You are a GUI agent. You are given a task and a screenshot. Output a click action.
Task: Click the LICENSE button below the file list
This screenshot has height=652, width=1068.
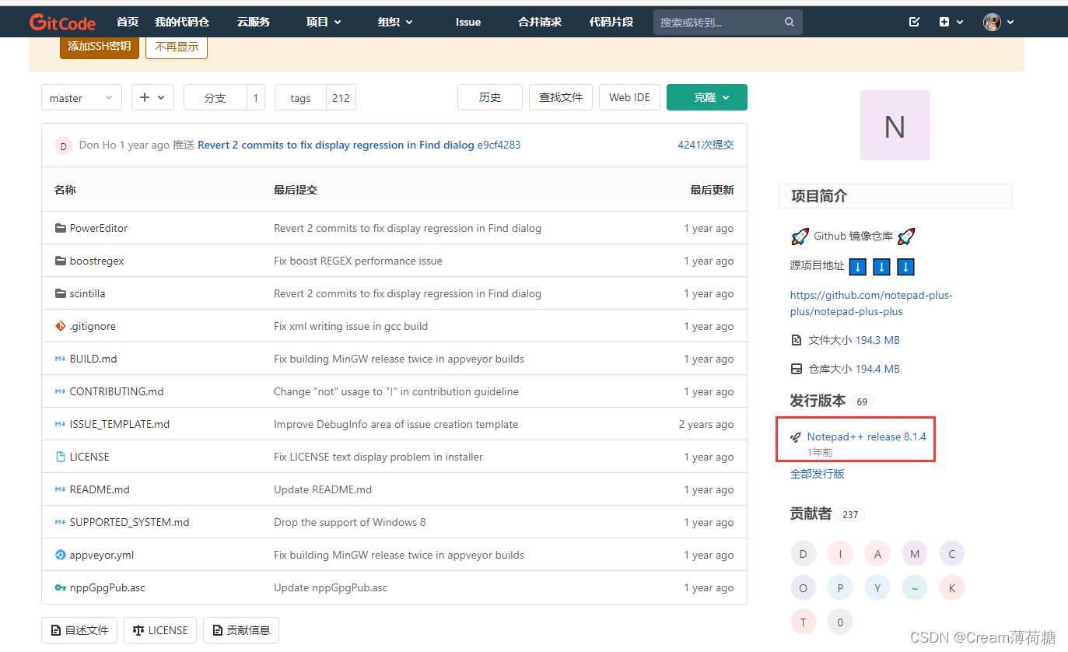pyautogui.click(x=160, y=630)
